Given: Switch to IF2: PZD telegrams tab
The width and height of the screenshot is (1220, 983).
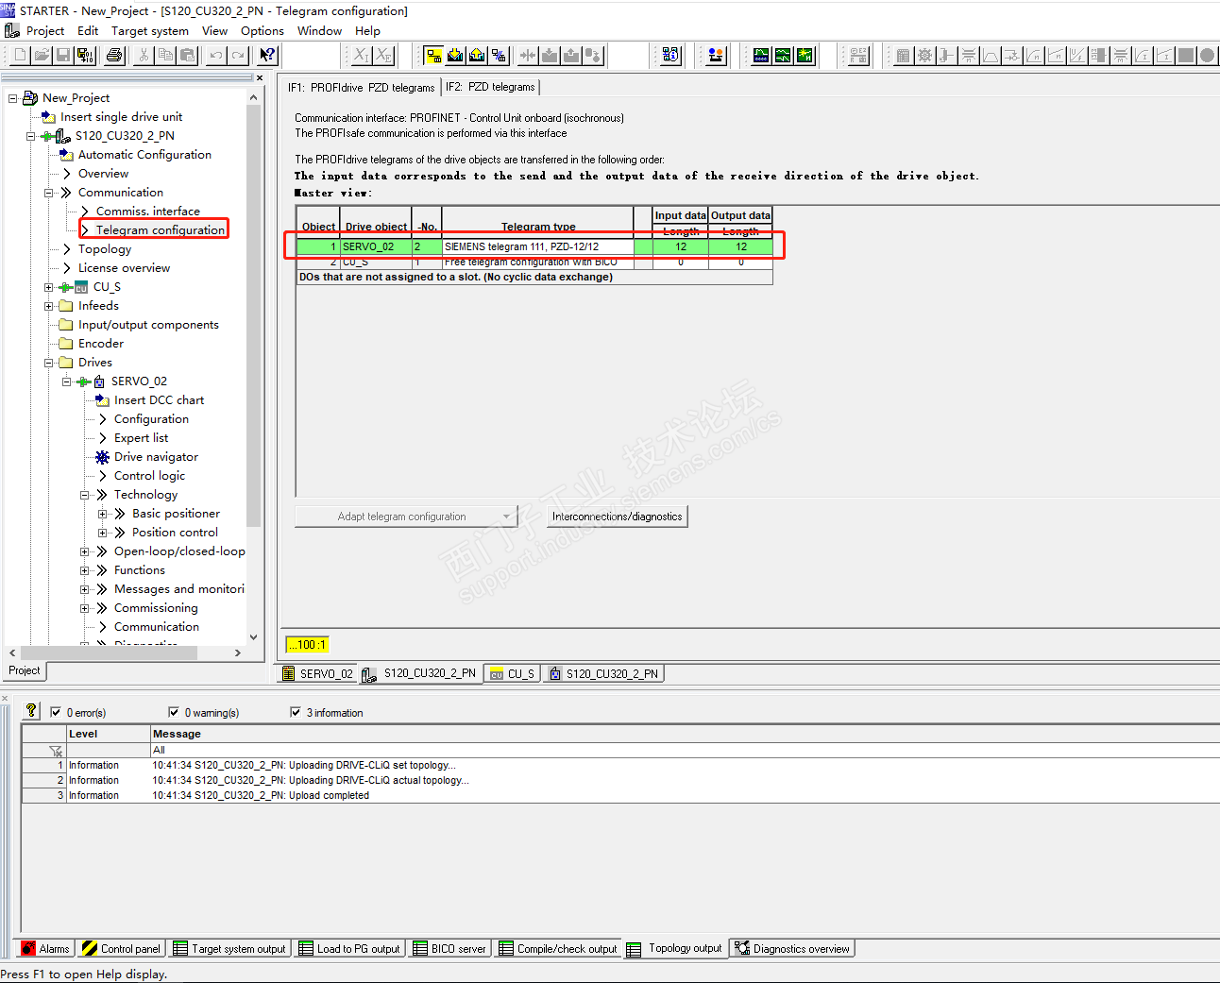Looking at the screenshot, I should 490,87.
